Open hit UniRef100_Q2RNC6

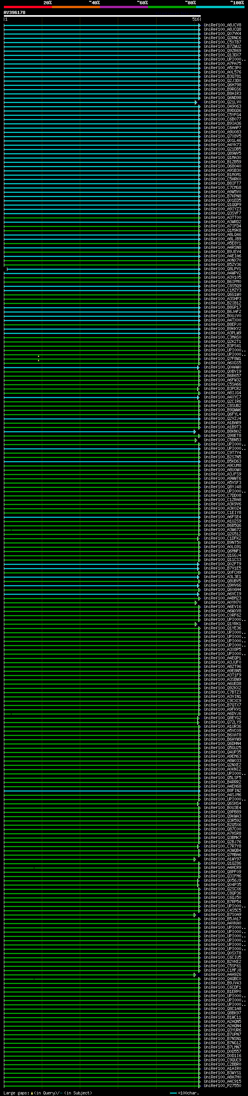222,38
